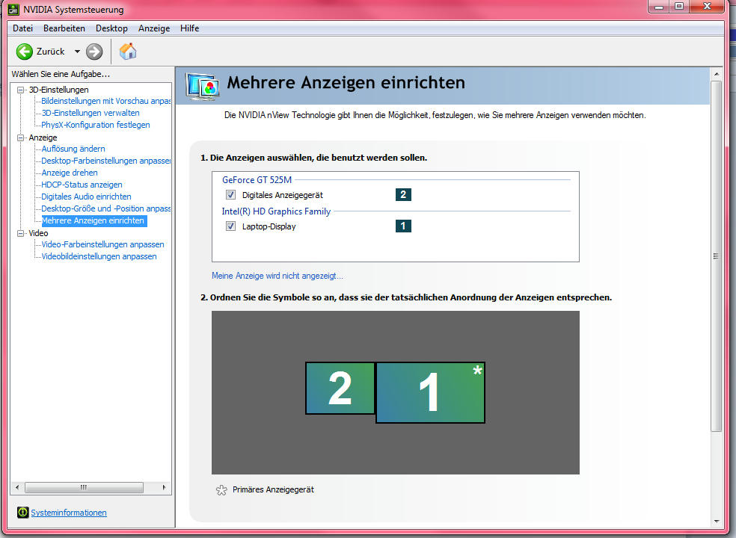Open Meine Anzeige wird nicht angezeigt link
Image resolution: width=736 pixels, height=538 pixels.
277,276
